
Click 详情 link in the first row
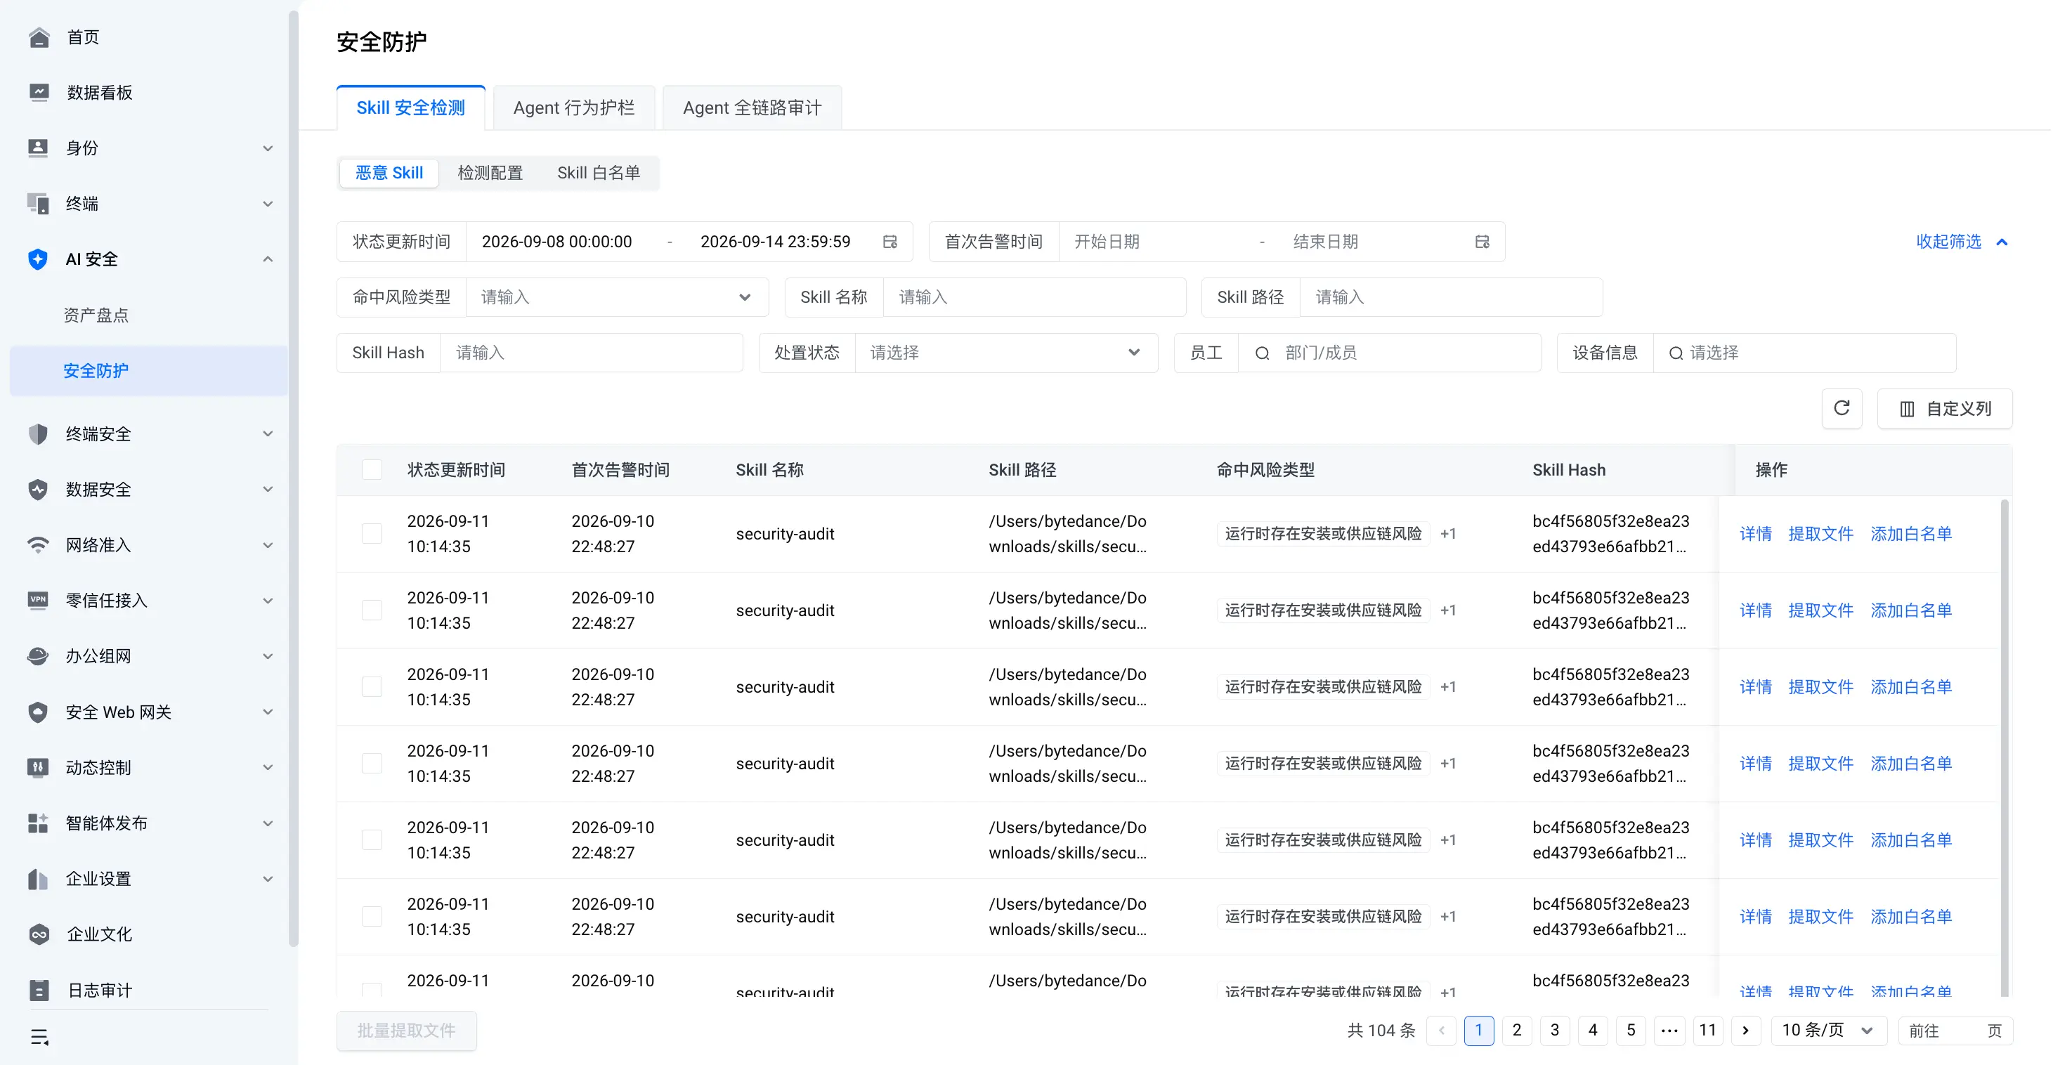[x=1755, y=533]
